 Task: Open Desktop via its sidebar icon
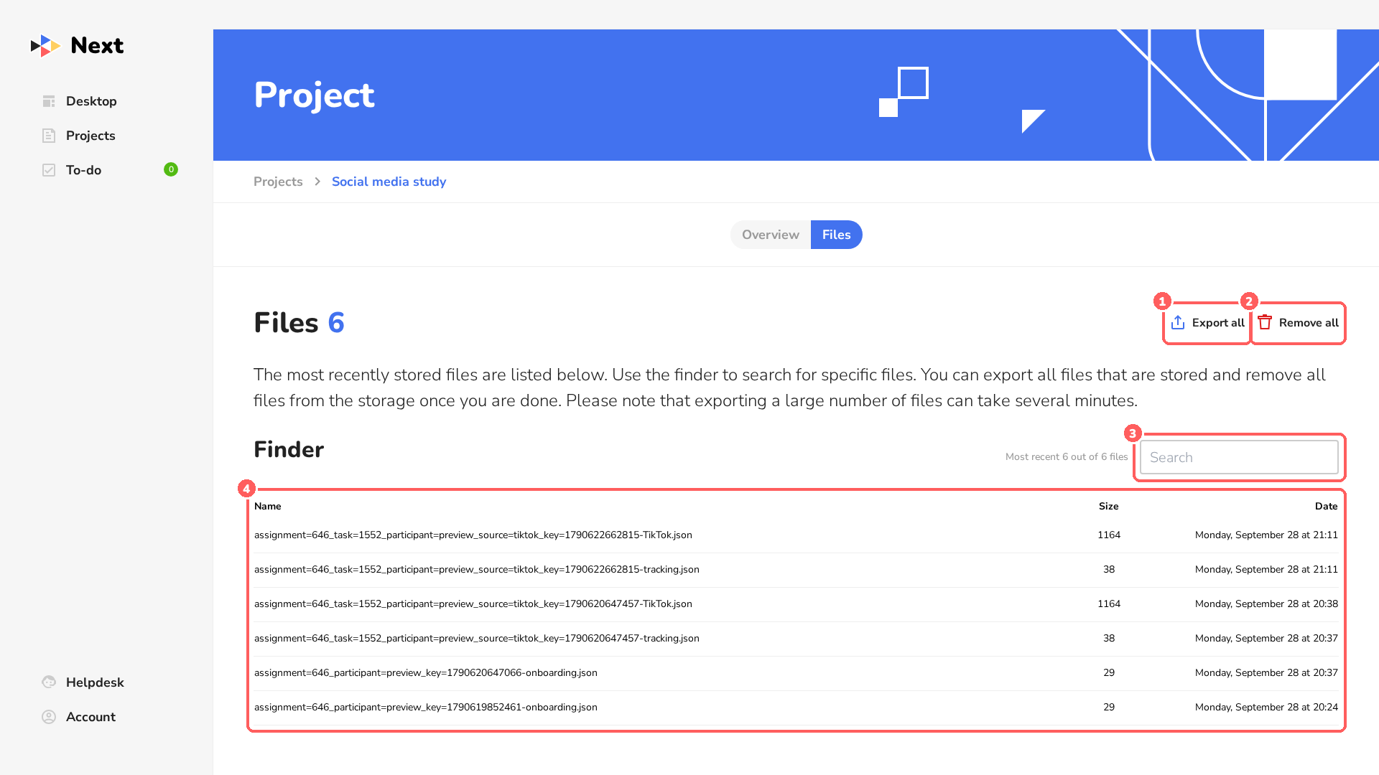pos(49,101)
